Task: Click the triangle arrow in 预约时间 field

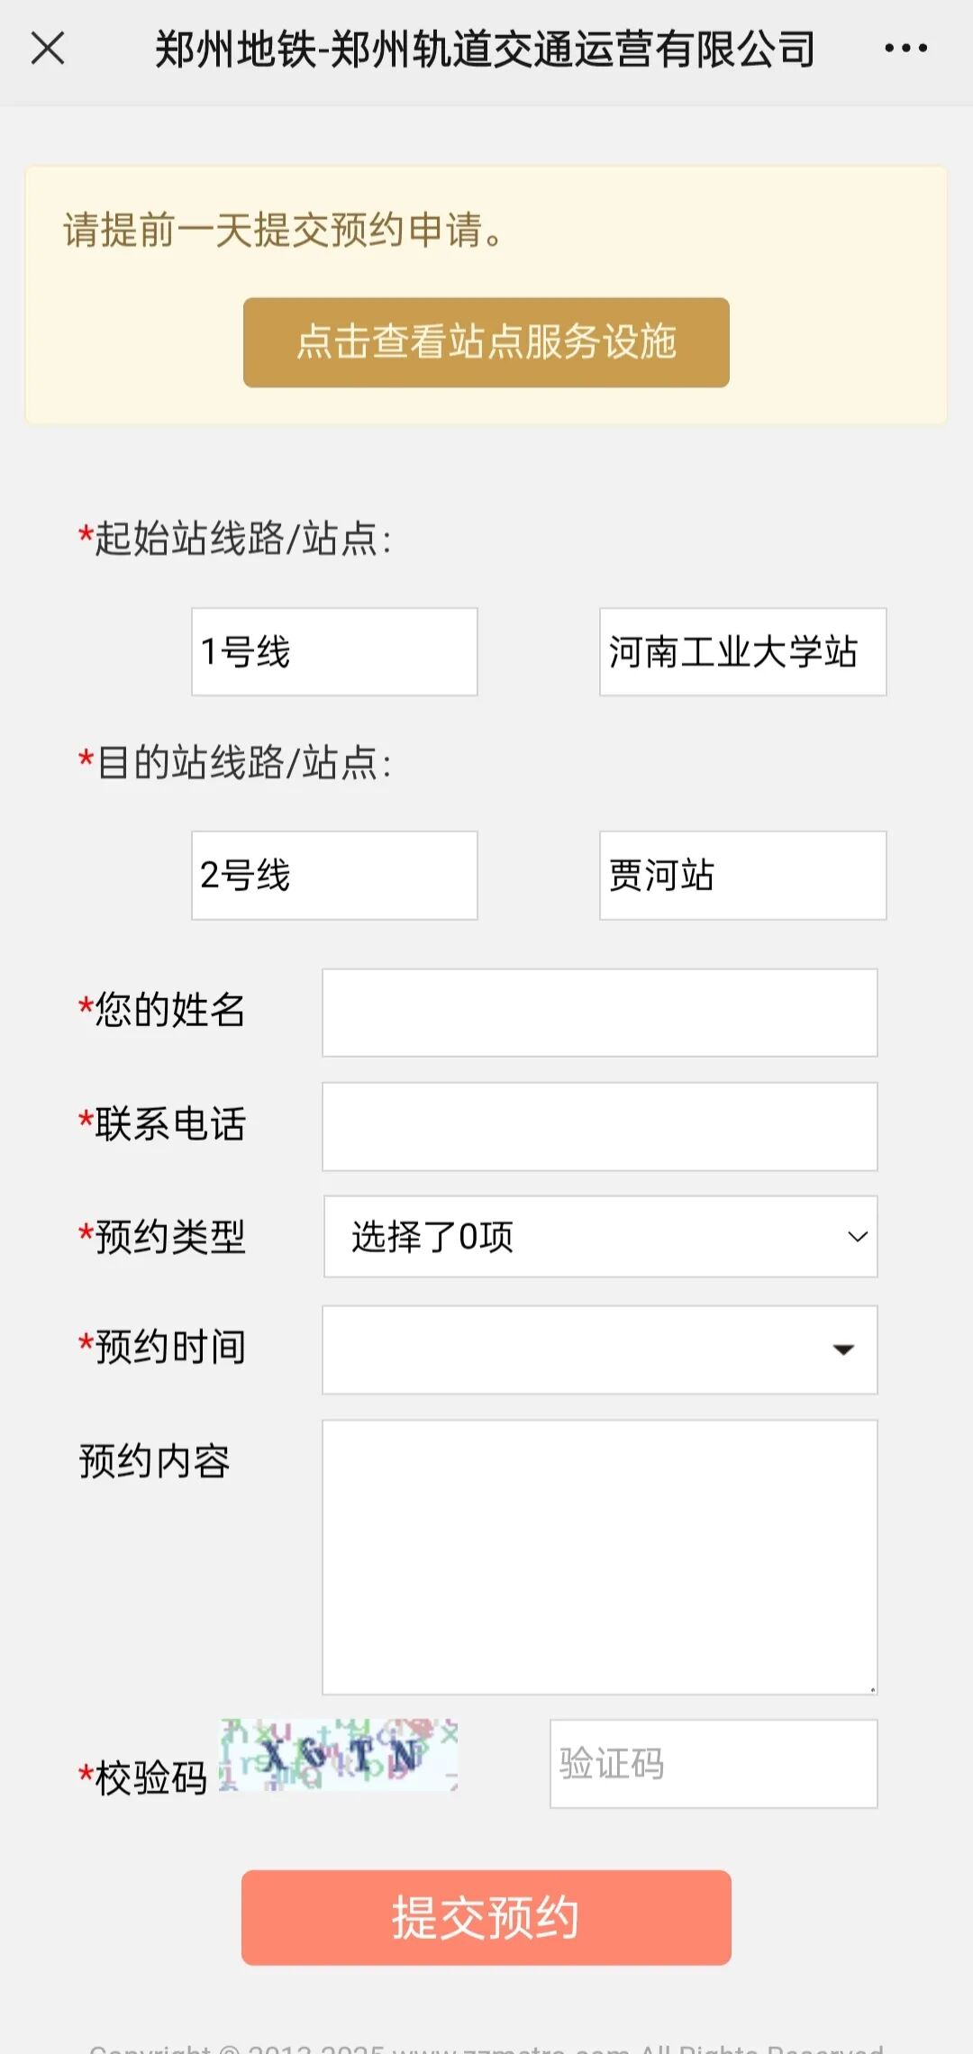Action: coord(843,1350)
